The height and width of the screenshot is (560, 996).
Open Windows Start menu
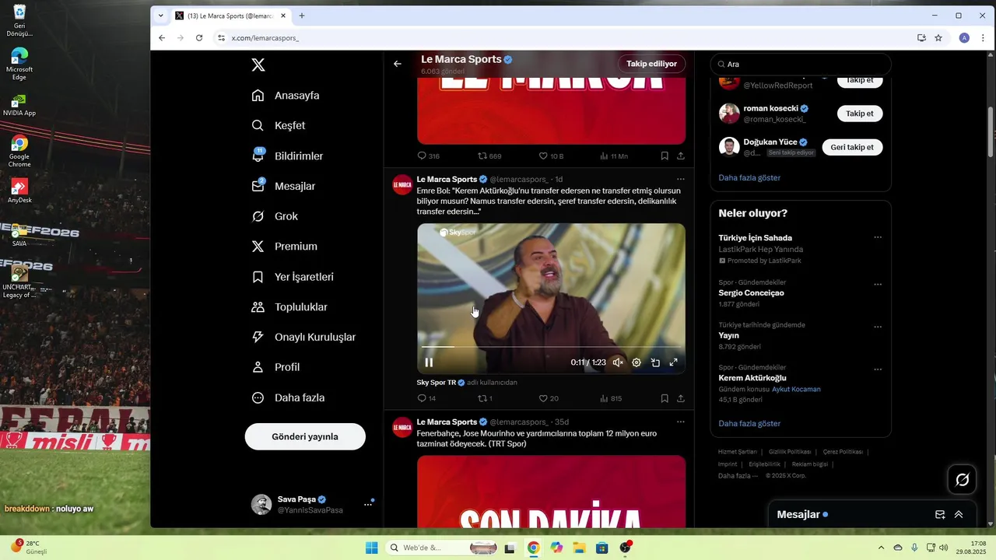coord(372,548)
